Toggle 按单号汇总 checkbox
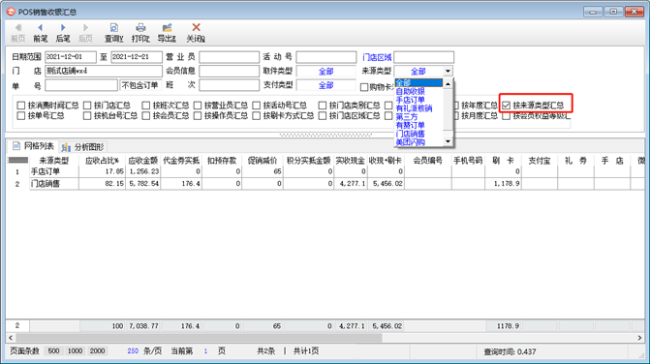 point(21,116)
